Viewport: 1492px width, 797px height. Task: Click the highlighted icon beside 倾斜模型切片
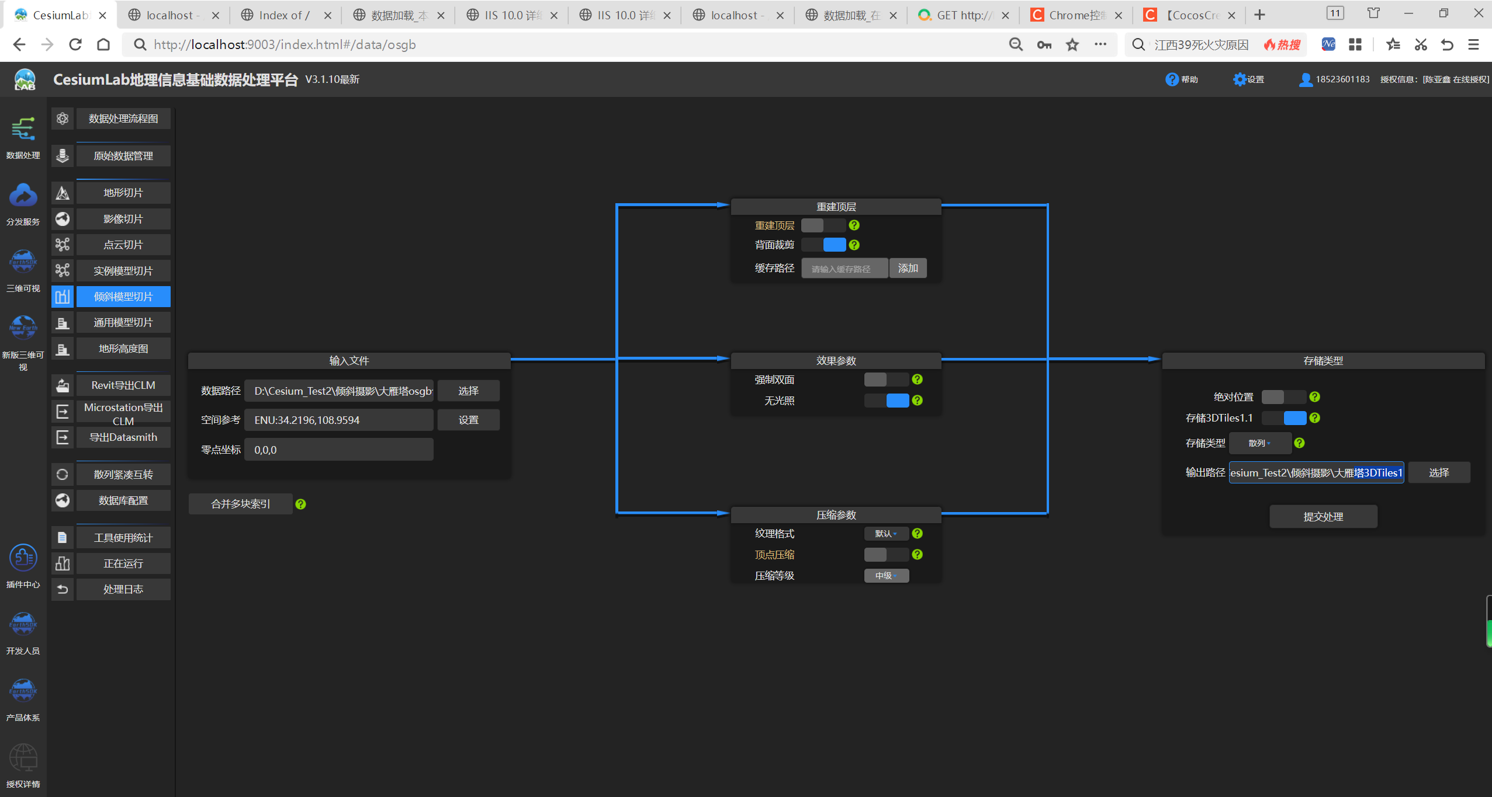63,297
